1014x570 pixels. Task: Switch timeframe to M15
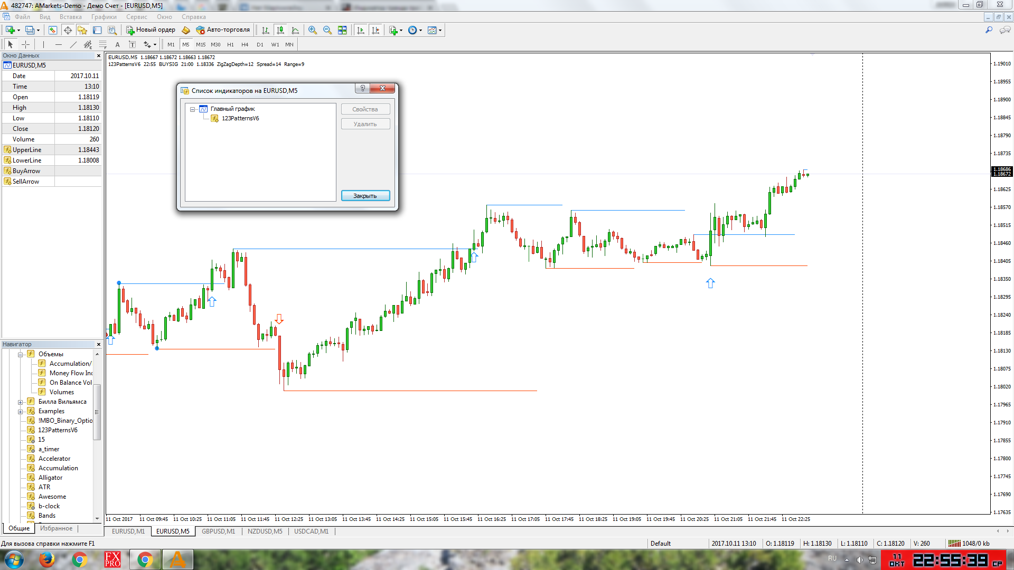click(x=201, y=44)
